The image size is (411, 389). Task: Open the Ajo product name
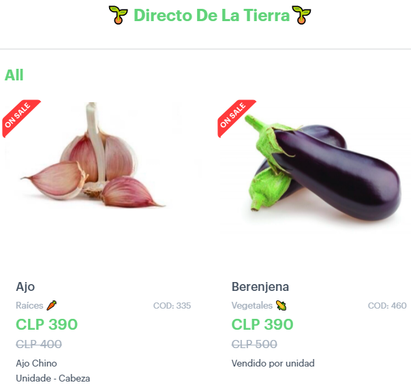25,287
